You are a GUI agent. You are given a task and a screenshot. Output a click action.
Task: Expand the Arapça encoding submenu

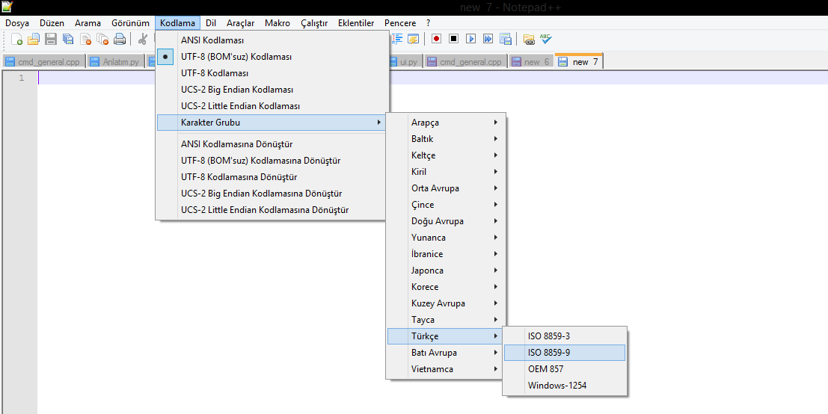(x=446, y=123)
